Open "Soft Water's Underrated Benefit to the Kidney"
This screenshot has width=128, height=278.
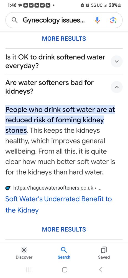pos(58,205)
